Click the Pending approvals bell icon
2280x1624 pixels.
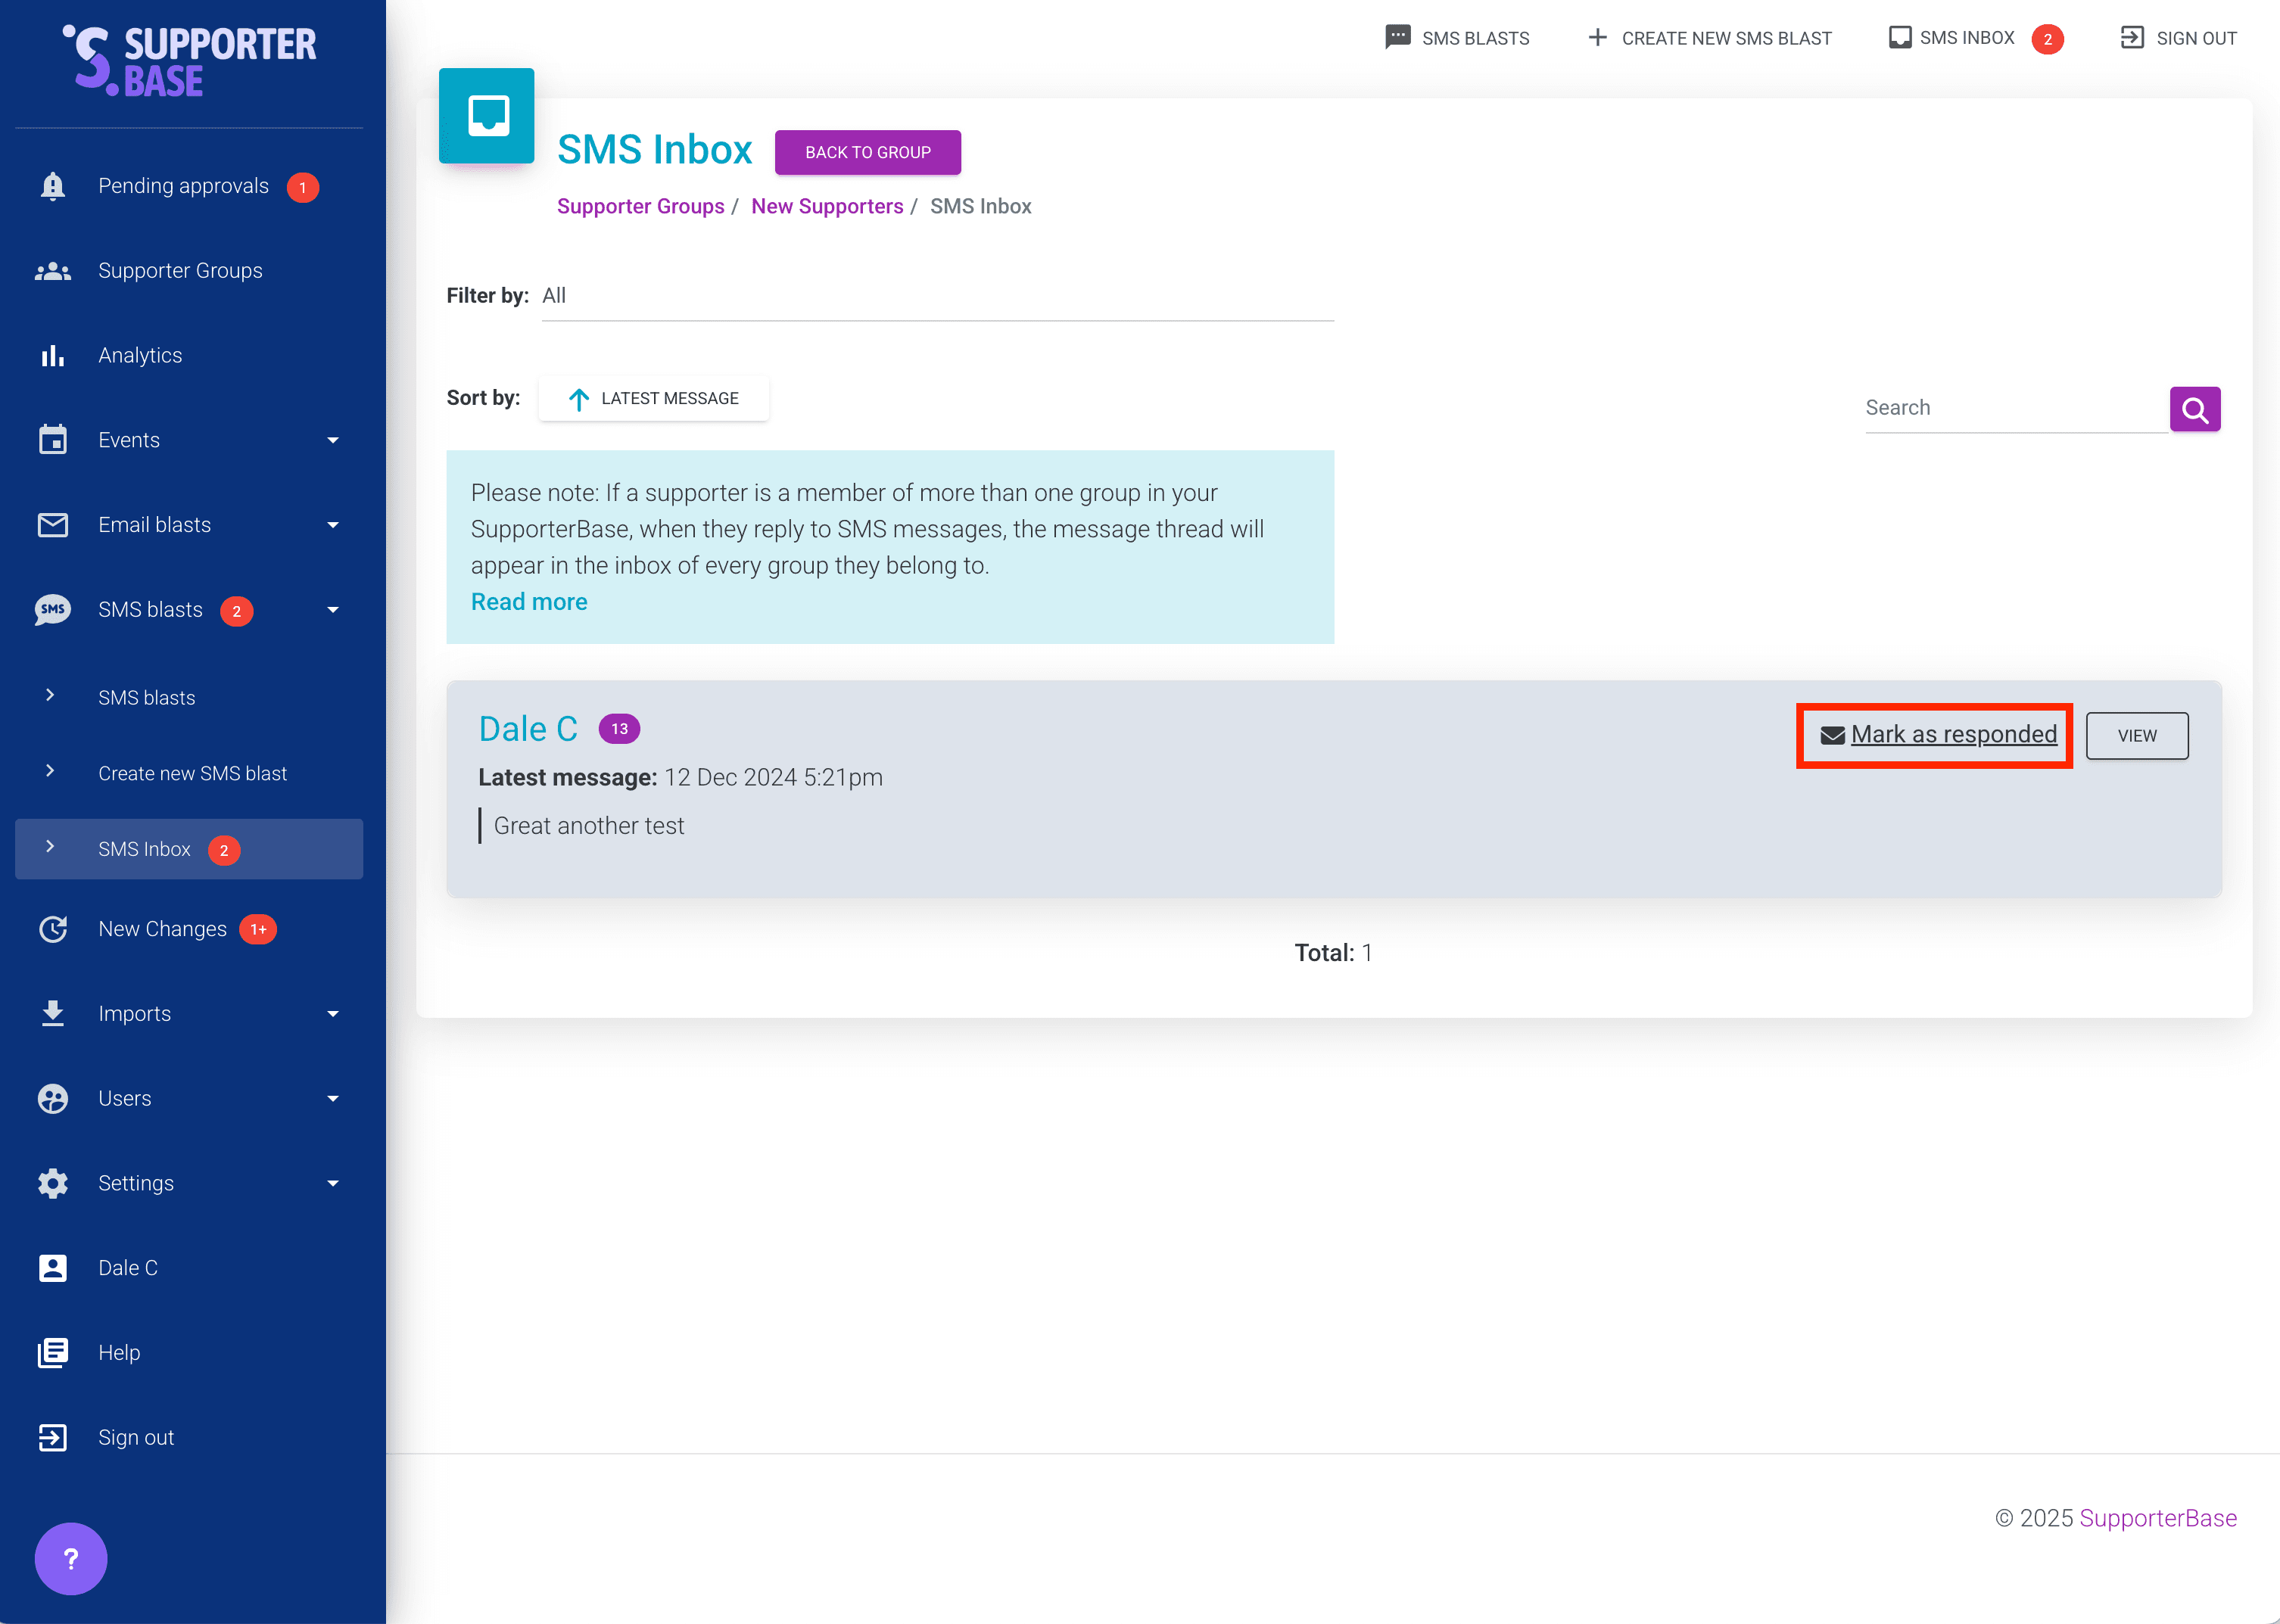[x=52, y=186]
